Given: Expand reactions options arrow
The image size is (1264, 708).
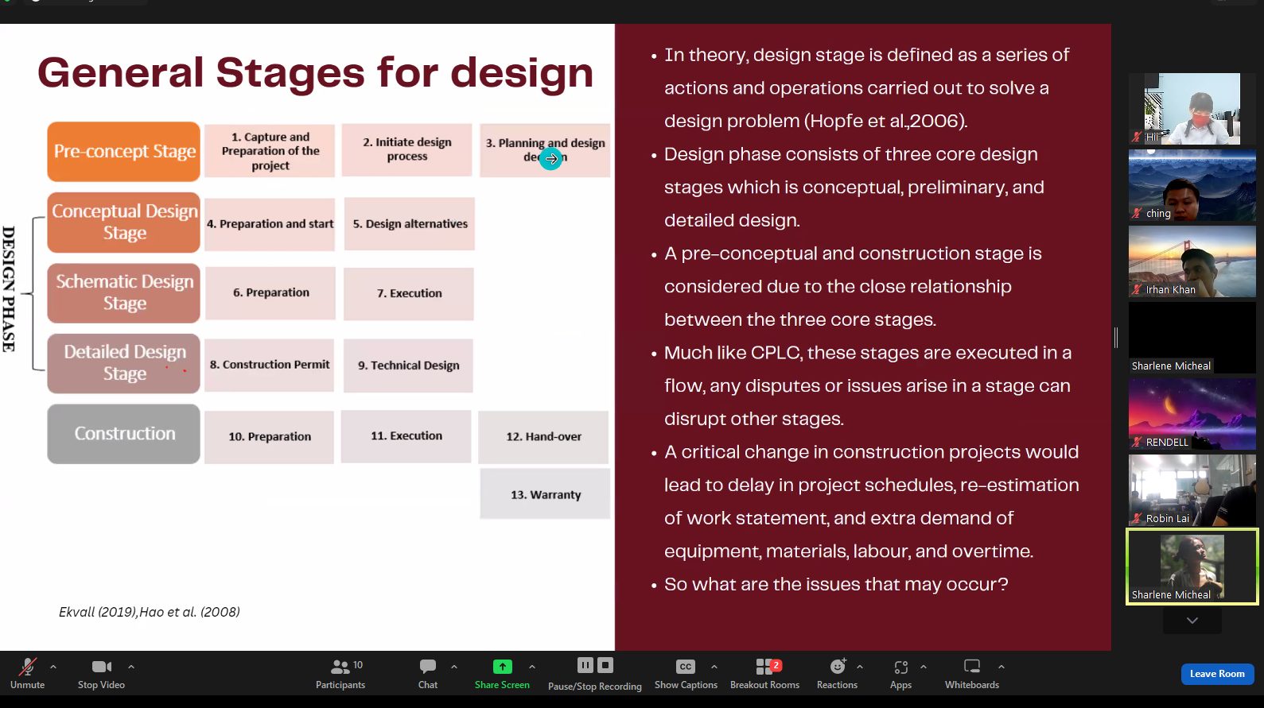Looking at the screenshot, I should [x=860, y=667].
